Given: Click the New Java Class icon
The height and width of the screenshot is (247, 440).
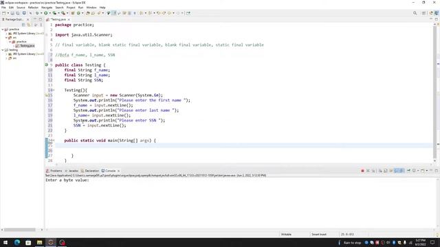Looking at the screenshot, I should pos(78,13).
